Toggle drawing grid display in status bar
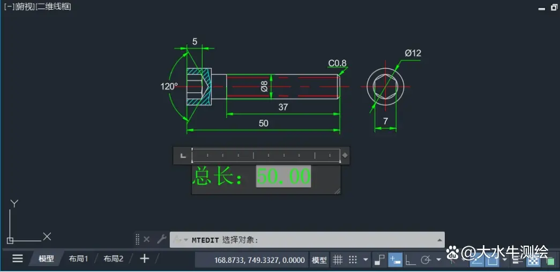This screenshot has width=560, height=272. tap(338, 260)
